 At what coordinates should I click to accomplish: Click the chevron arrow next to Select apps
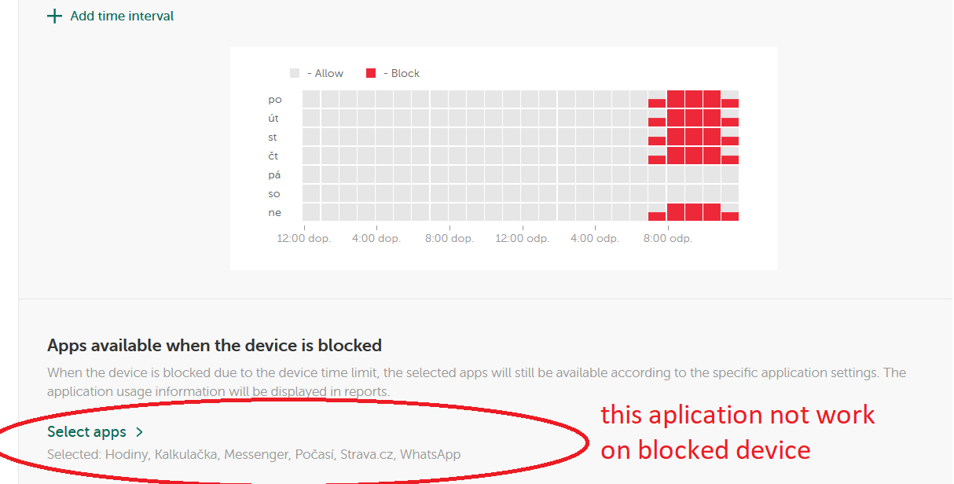[x=139, y=432]
